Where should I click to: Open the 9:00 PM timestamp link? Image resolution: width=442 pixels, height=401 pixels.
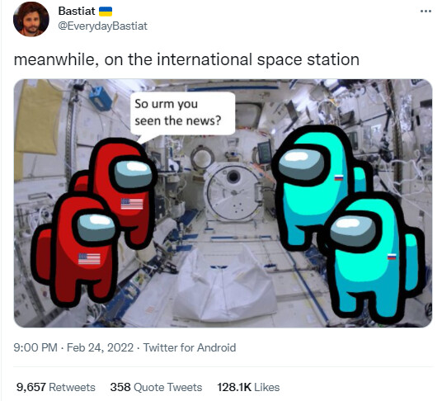(35, 347)
